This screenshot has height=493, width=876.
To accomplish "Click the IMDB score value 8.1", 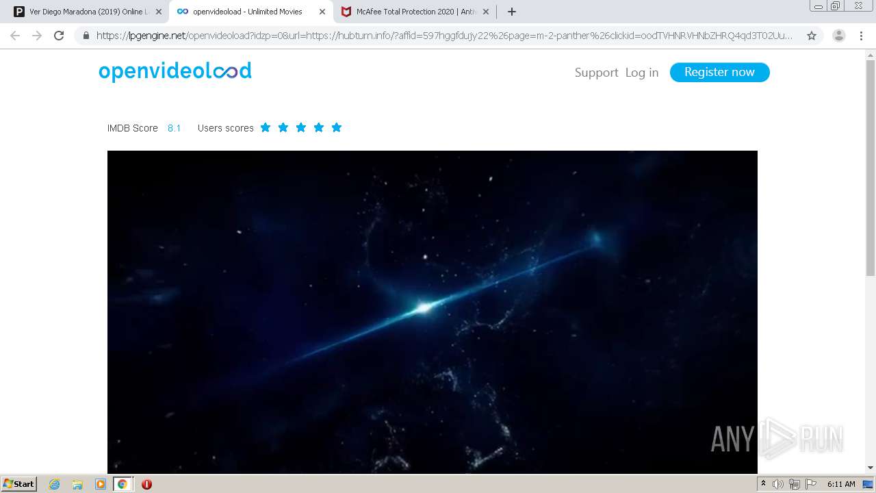I will (x=175, y=128).
